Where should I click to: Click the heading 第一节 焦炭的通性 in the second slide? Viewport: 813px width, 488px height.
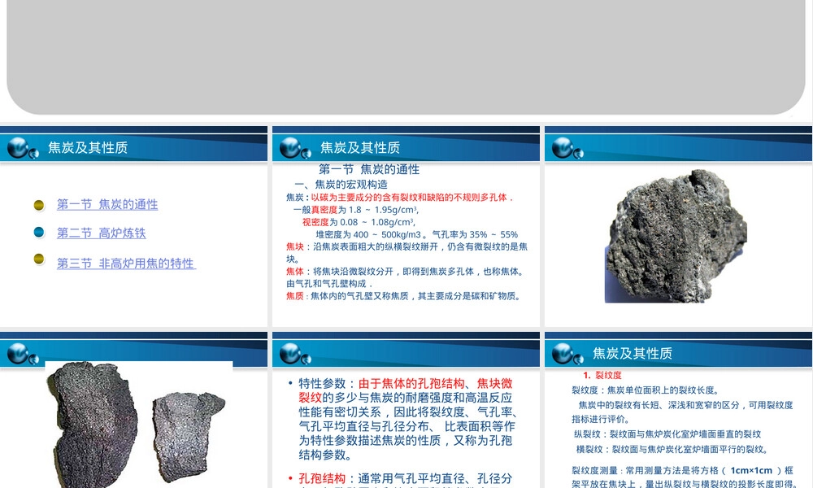click(369, 170)
